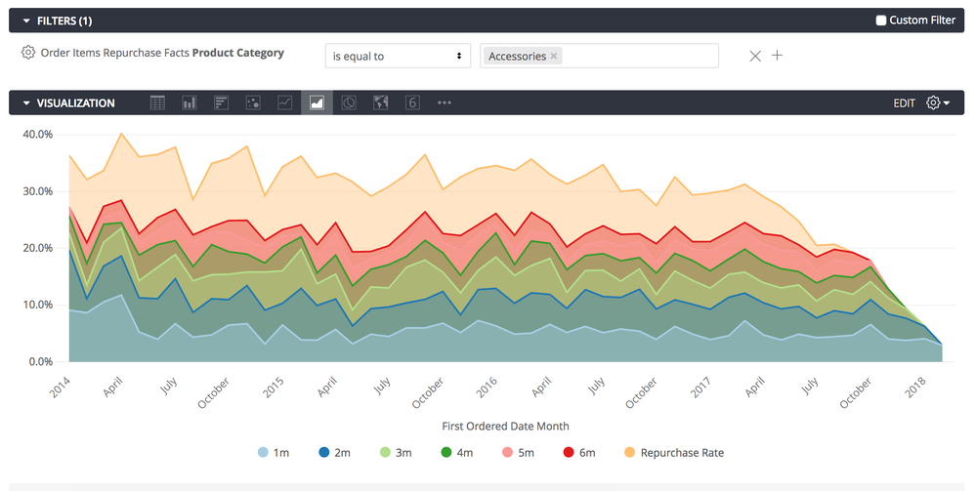Click the 30.0% y-axis label
This screenshot has width=976, height=491.
click(x=37, y=191)
